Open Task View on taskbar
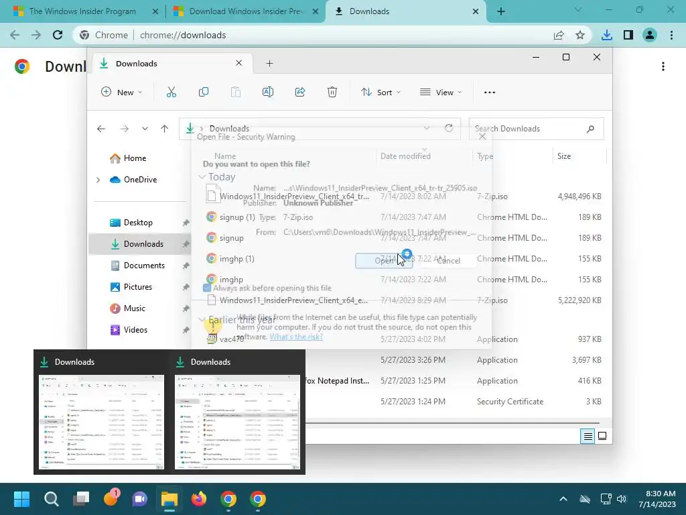This screenshot has height=515, width=686. click(x=81, y=499)
